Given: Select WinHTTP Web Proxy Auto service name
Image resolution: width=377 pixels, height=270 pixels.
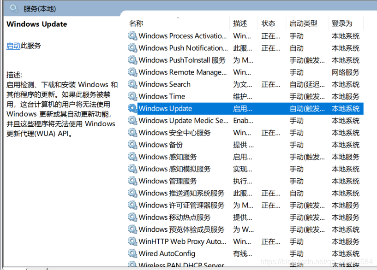Looking at the screenshot, I should 182,241.
